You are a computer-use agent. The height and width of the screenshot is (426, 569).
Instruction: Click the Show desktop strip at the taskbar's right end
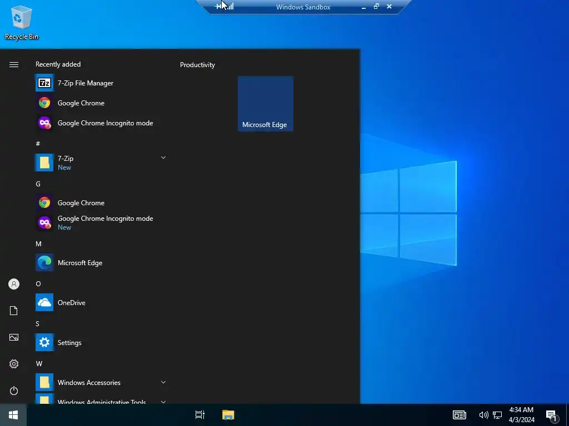tap(567, 415)
